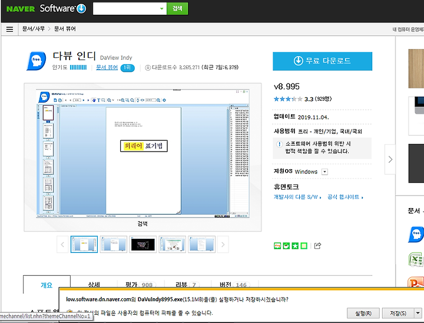Go to next screenshot thumbnails
424x323 pixels.
coord(223,245)
